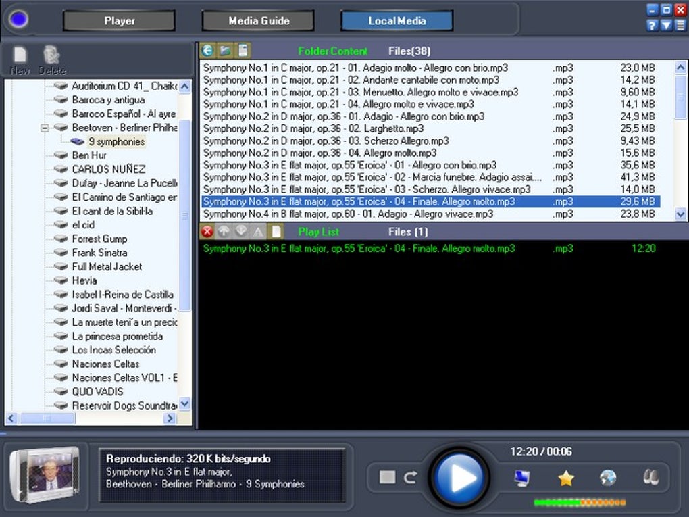Select Symphony No.4 in B flat major file
The height and width of the screenshot is (517, 689).
point(431,214)
